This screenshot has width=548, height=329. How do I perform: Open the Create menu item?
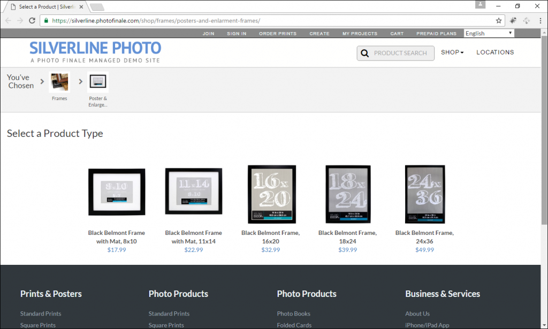pos(319,34)
